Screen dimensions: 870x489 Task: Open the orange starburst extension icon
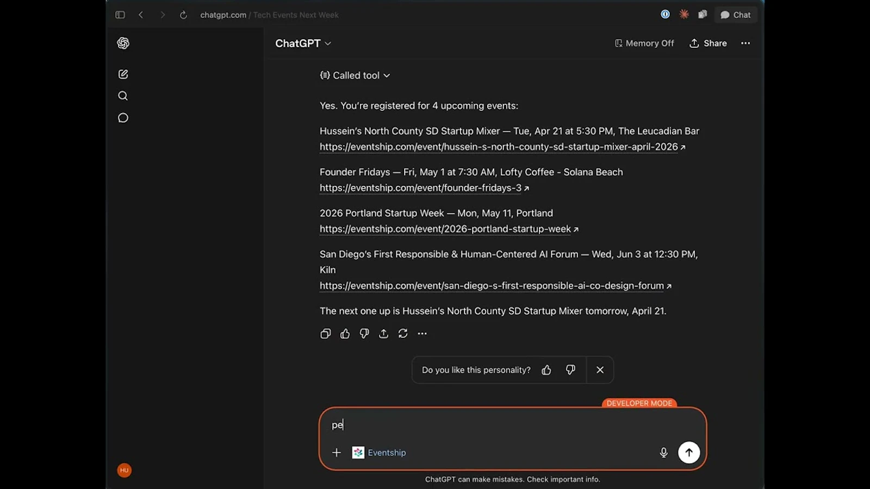click(684, 14)
